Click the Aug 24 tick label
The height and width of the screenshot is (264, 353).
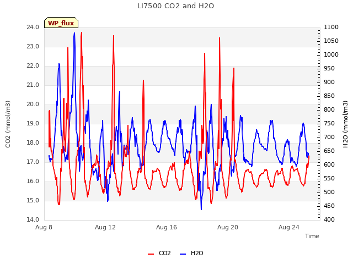pos(289,227)
